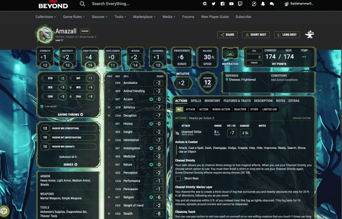Expand the Game Rules dropdown
This screenshot has width=342, height=219.
click(74, 17)
